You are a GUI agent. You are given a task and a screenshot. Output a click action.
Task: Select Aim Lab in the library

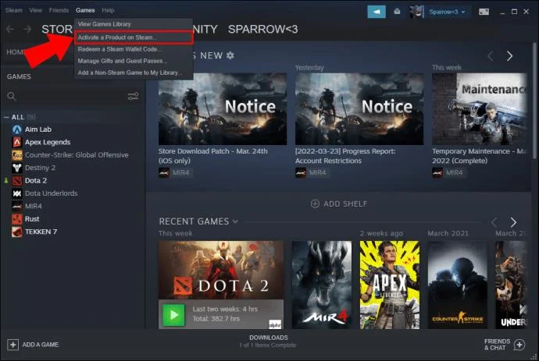tap(38, 129)
